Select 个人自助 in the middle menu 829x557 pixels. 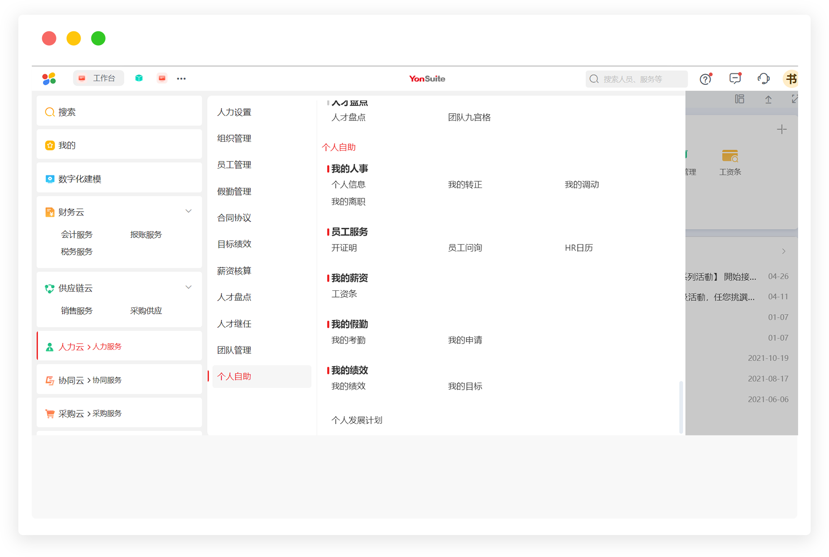pos(261,377)
